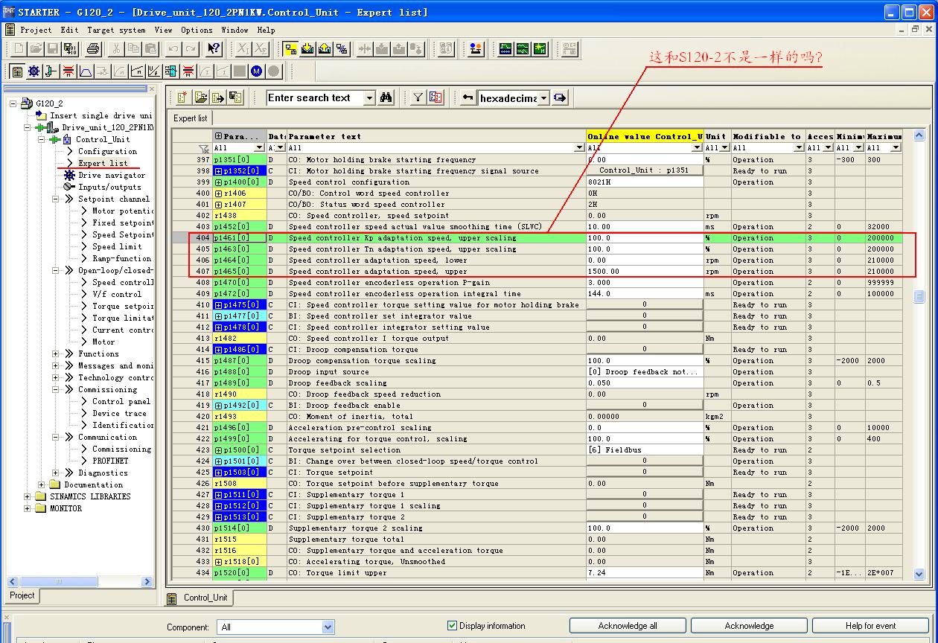Select Control panel under Commissioning
The width and height of the screenshot is (938, 643).
pyautogui.click(x=121, y=401)
